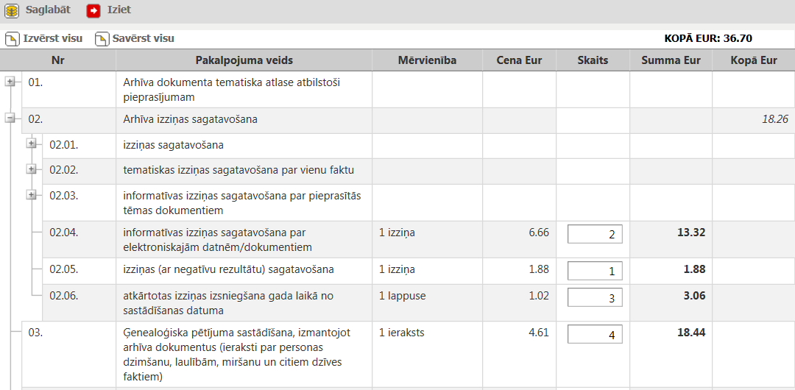Select the Ģenealoģiska pētījuma sastādīšana row
Image resolution: width=795 pixels, height=390 pixels.
pyautogui.click(x=237, y=354)
